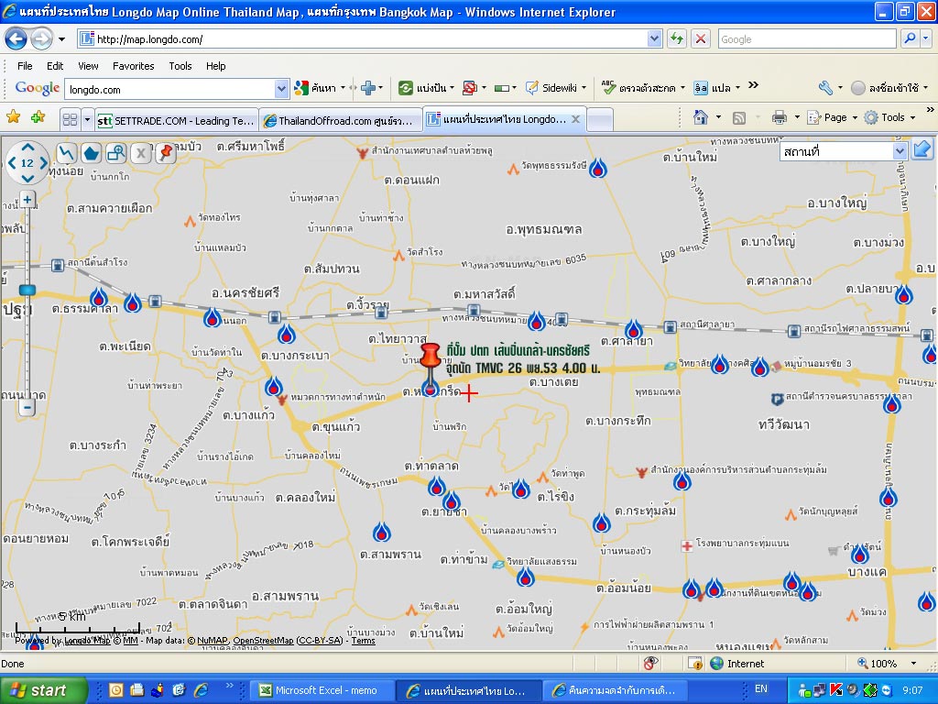This screenshot has width=938, height=704.
Task: Click the gray X clear tool
Action: (140, 153)
